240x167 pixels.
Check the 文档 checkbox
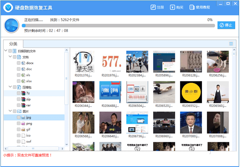(x=15, y=57)
